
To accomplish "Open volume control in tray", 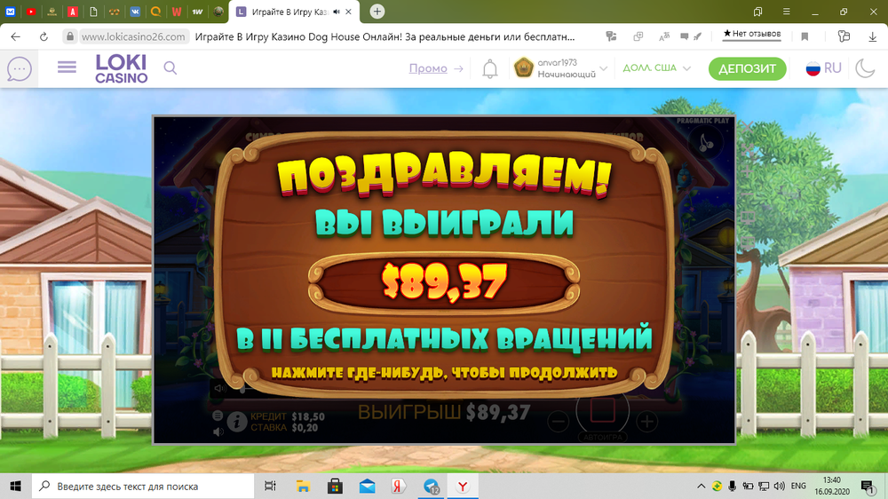I will pyautogui.click(x=780, y=486).
